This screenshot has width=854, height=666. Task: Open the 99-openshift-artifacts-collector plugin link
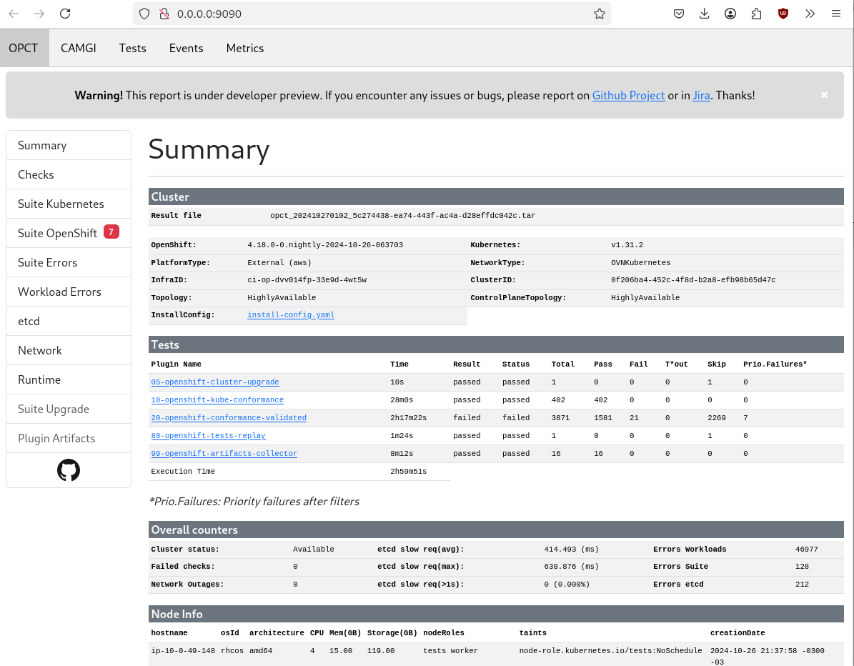224,454
